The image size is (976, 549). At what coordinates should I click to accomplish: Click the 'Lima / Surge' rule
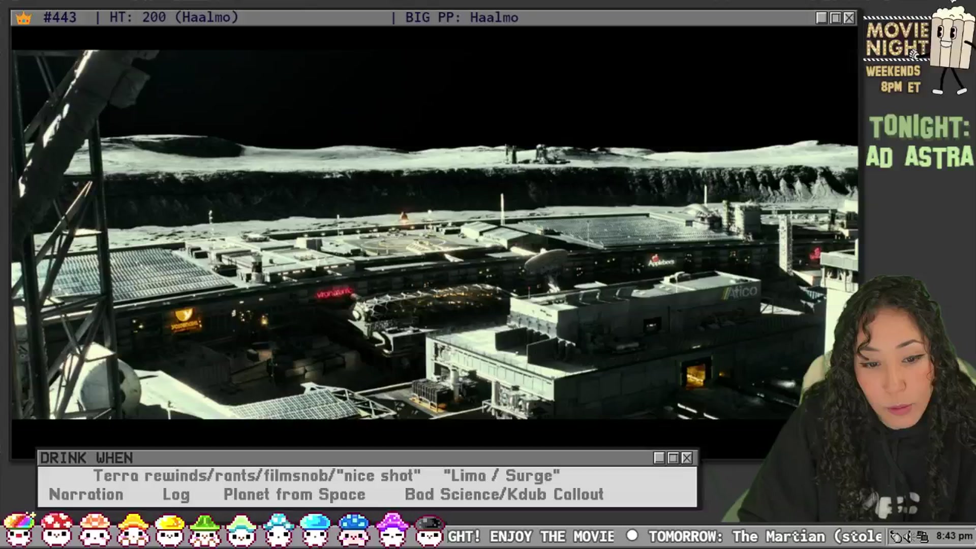[501, 476]
